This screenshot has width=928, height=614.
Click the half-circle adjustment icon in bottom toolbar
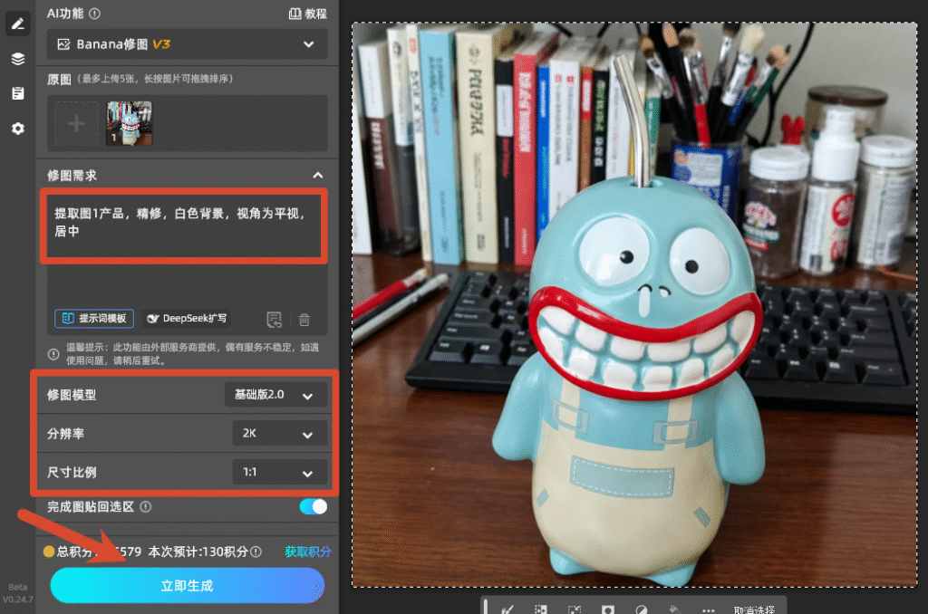tap(641, 609)
